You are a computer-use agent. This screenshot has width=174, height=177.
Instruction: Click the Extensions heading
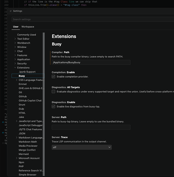[x=64, y=36]
